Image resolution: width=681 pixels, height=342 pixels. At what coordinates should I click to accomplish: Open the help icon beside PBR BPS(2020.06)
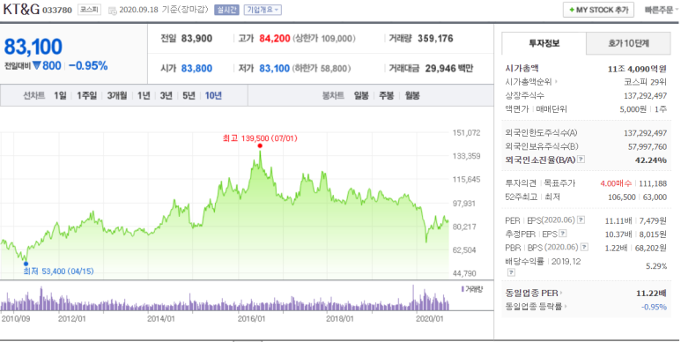point(585,248)
